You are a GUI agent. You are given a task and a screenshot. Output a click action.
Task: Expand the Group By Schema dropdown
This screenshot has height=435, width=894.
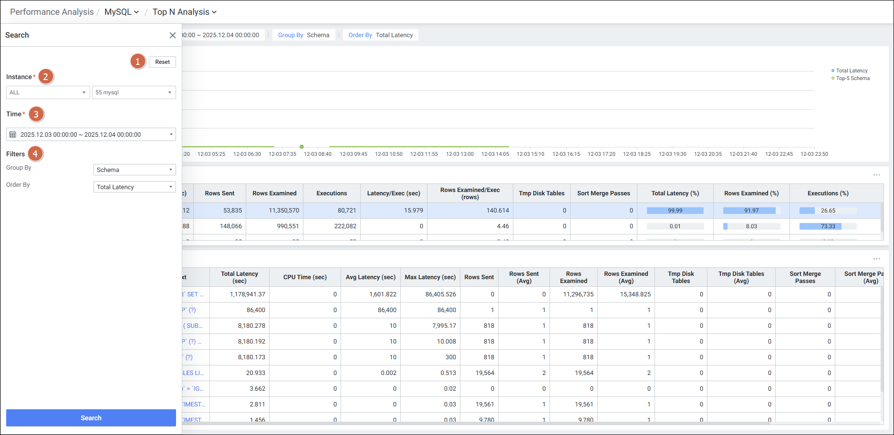(135, 170)
